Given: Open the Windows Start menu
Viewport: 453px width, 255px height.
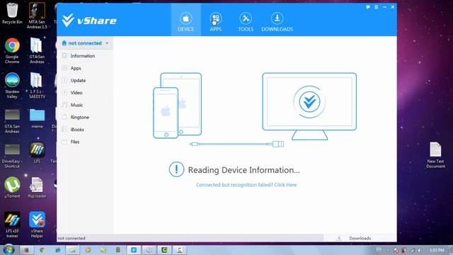Looking at the screenshot, I should 9,249.
